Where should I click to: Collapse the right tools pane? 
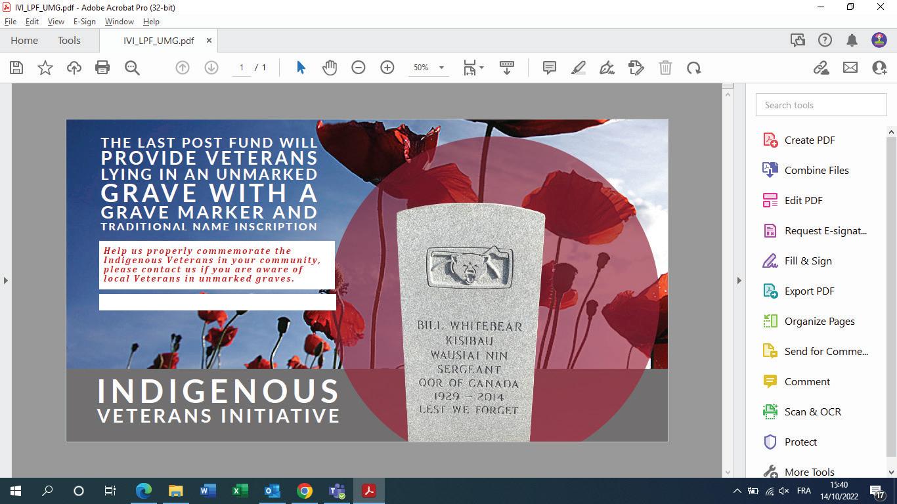(739, 280)
